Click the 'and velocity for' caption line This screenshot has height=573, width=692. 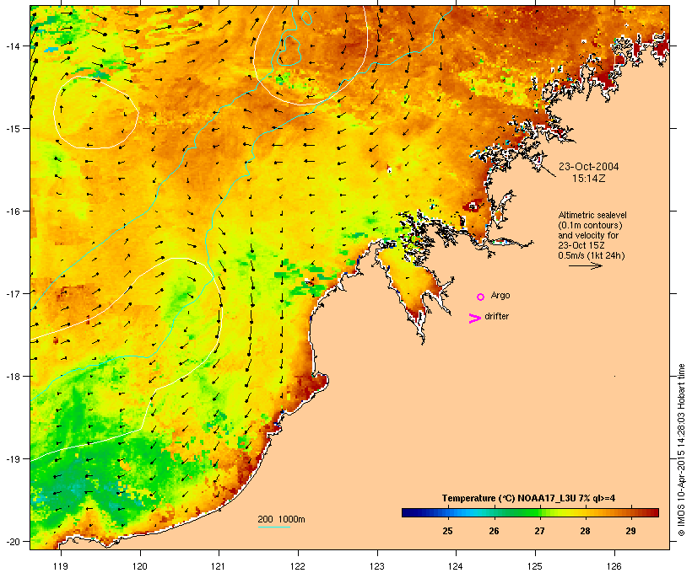(x=588, y=235)
